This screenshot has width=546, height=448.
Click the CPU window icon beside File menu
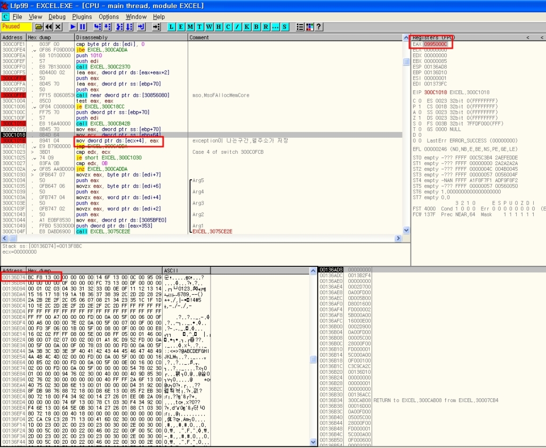(5, 17)
